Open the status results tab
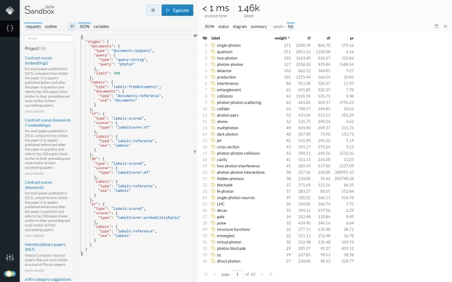 point(223,26)
